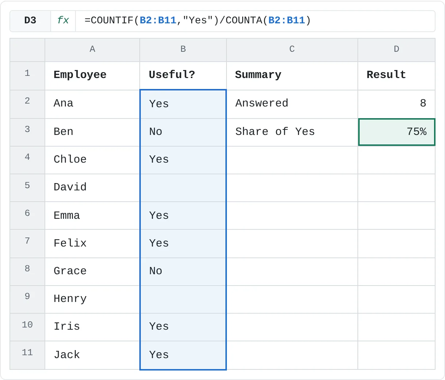445x380 pixels.
Task: Select the cell containing 'Ben'
Action: [92, 132]
